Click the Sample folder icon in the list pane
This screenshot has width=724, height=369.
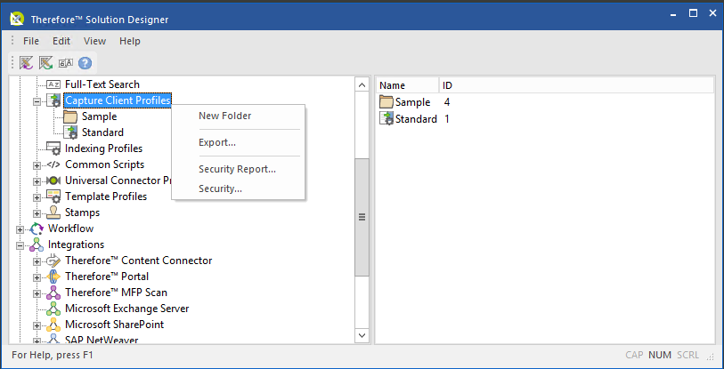[x=386, y=102]
